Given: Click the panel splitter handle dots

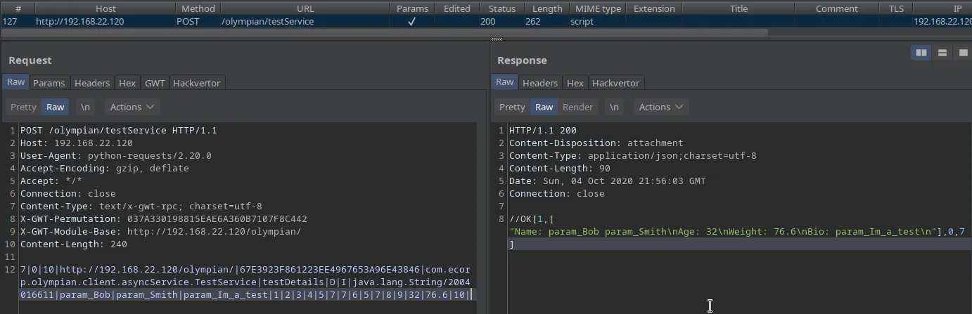Looking at the screenshot, I should [497, 39].
